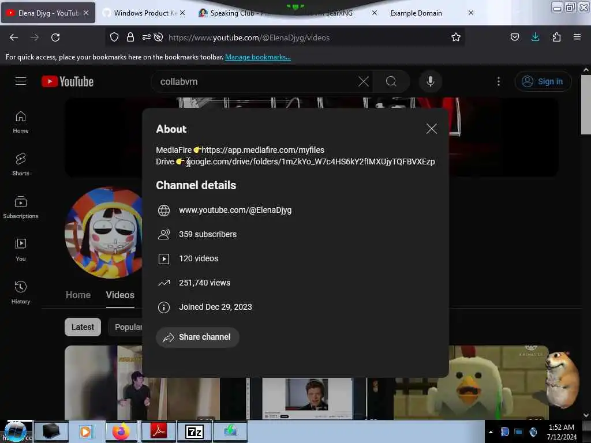
Task: Click the Joined Dec 29, 2023 text
Action: pyautogui.click(x=215, y=307)
